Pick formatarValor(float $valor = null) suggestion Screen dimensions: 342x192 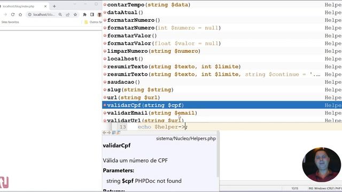tap(222, 43)
